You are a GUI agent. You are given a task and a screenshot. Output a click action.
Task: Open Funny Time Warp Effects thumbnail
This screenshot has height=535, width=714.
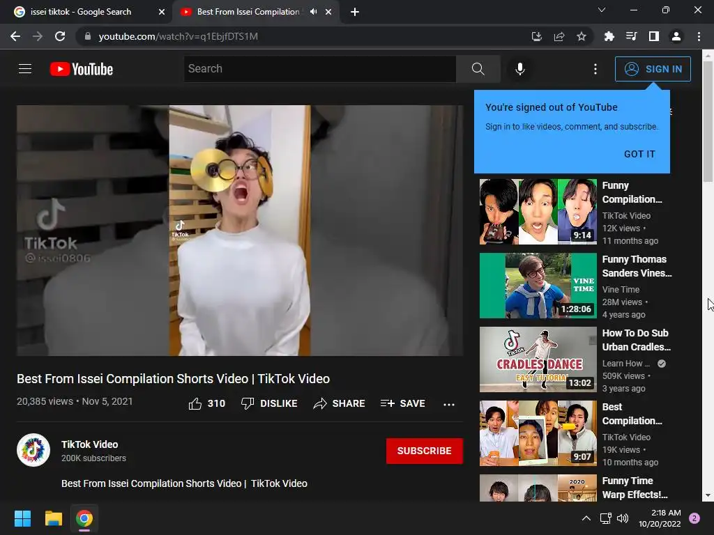click(x=538, y=488)
